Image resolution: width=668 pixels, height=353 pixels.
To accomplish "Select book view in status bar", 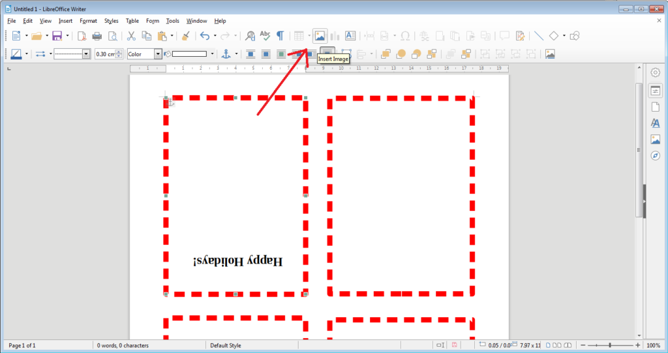I will pos(568,345).
